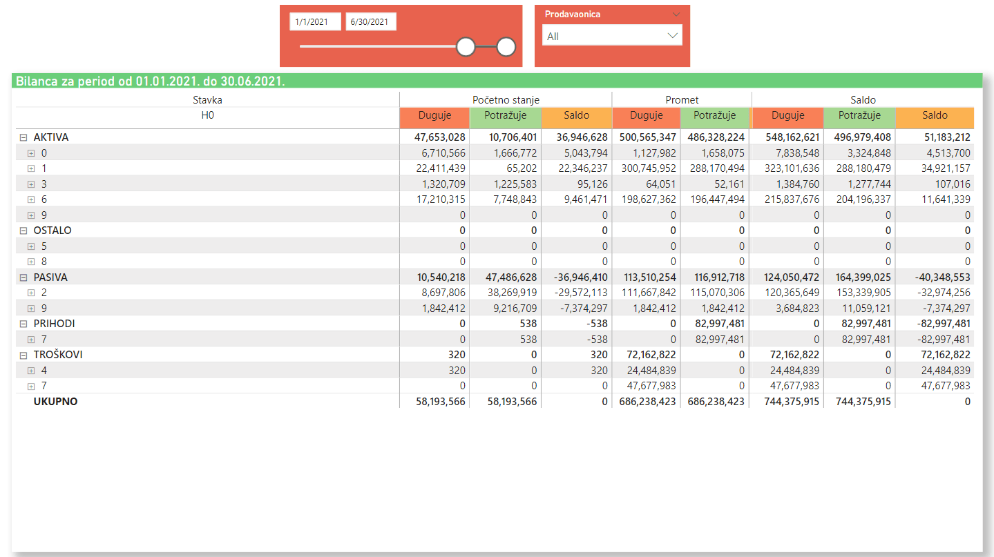This screenshot has height=557, width=994.
Task: Expand row 2 under PASIVA
Action: click(x=31, y=293)
